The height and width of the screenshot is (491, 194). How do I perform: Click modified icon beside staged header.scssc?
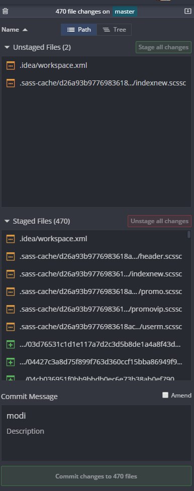coord(11,257)
